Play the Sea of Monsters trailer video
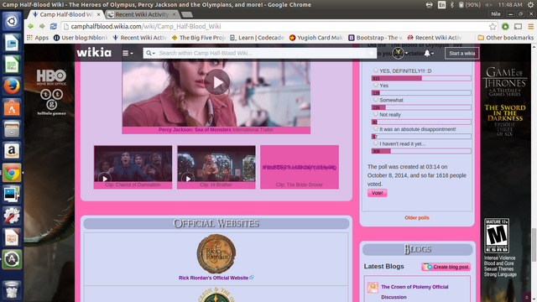 (216, 82)
